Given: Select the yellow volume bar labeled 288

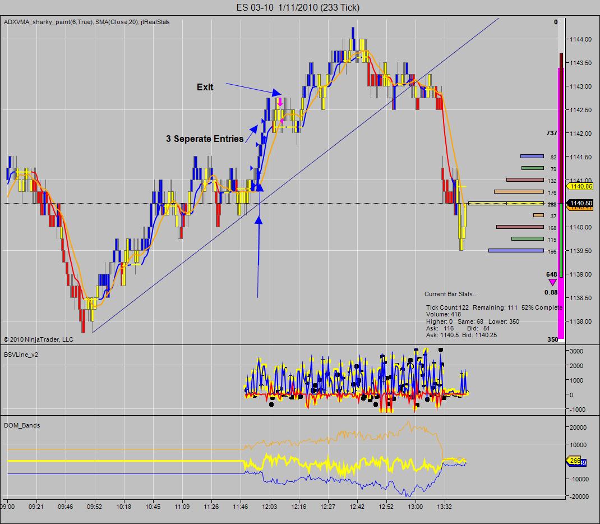Looking at the screenshot, I should 506,204.
